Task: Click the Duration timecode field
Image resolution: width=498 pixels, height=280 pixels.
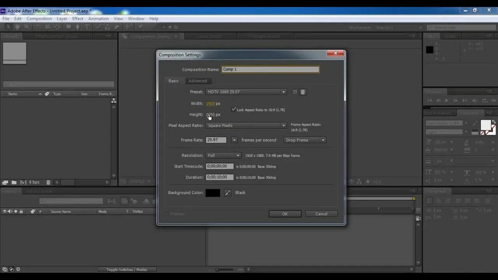Action: point(219,177)
